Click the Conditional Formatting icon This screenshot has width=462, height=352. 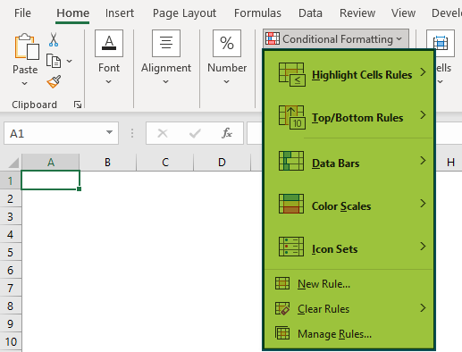[273, 38]
